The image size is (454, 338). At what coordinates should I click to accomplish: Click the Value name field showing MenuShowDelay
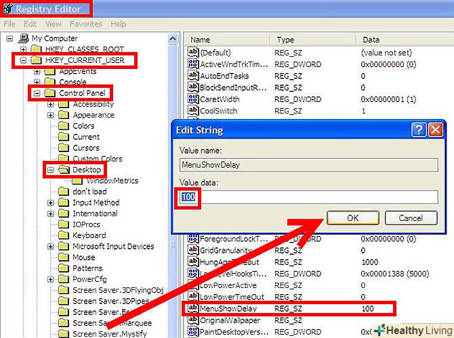308,165
